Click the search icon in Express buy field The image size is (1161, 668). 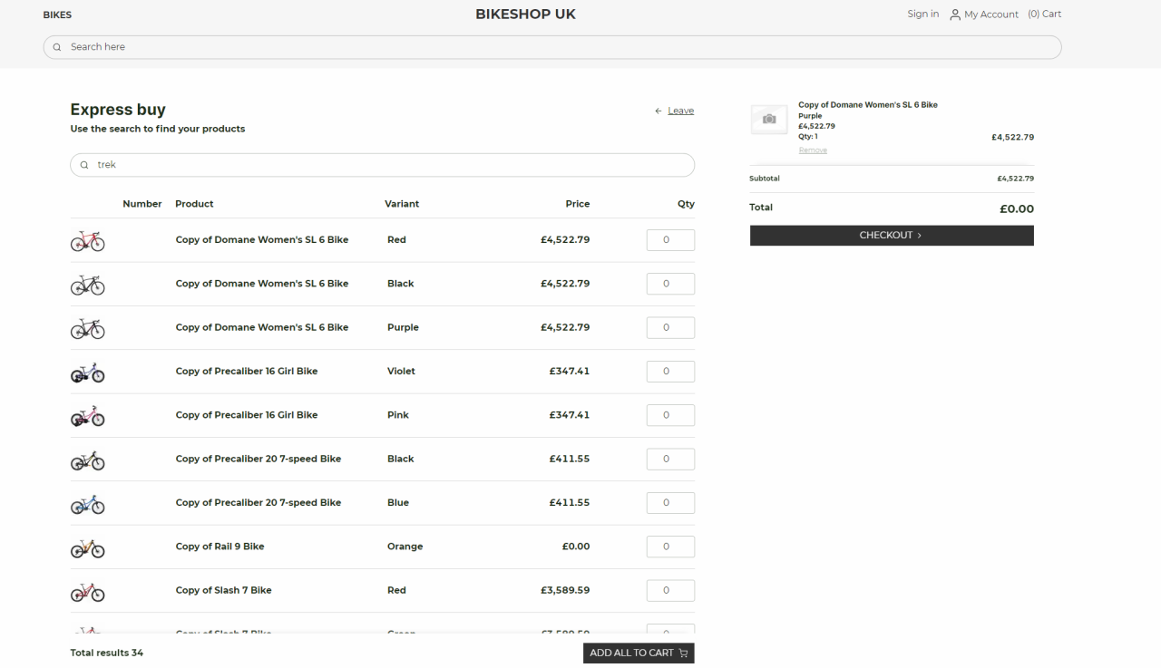pos(84,165)
